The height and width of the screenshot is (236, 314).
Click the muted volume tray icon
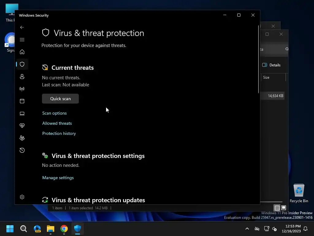(x=274, y=229)
